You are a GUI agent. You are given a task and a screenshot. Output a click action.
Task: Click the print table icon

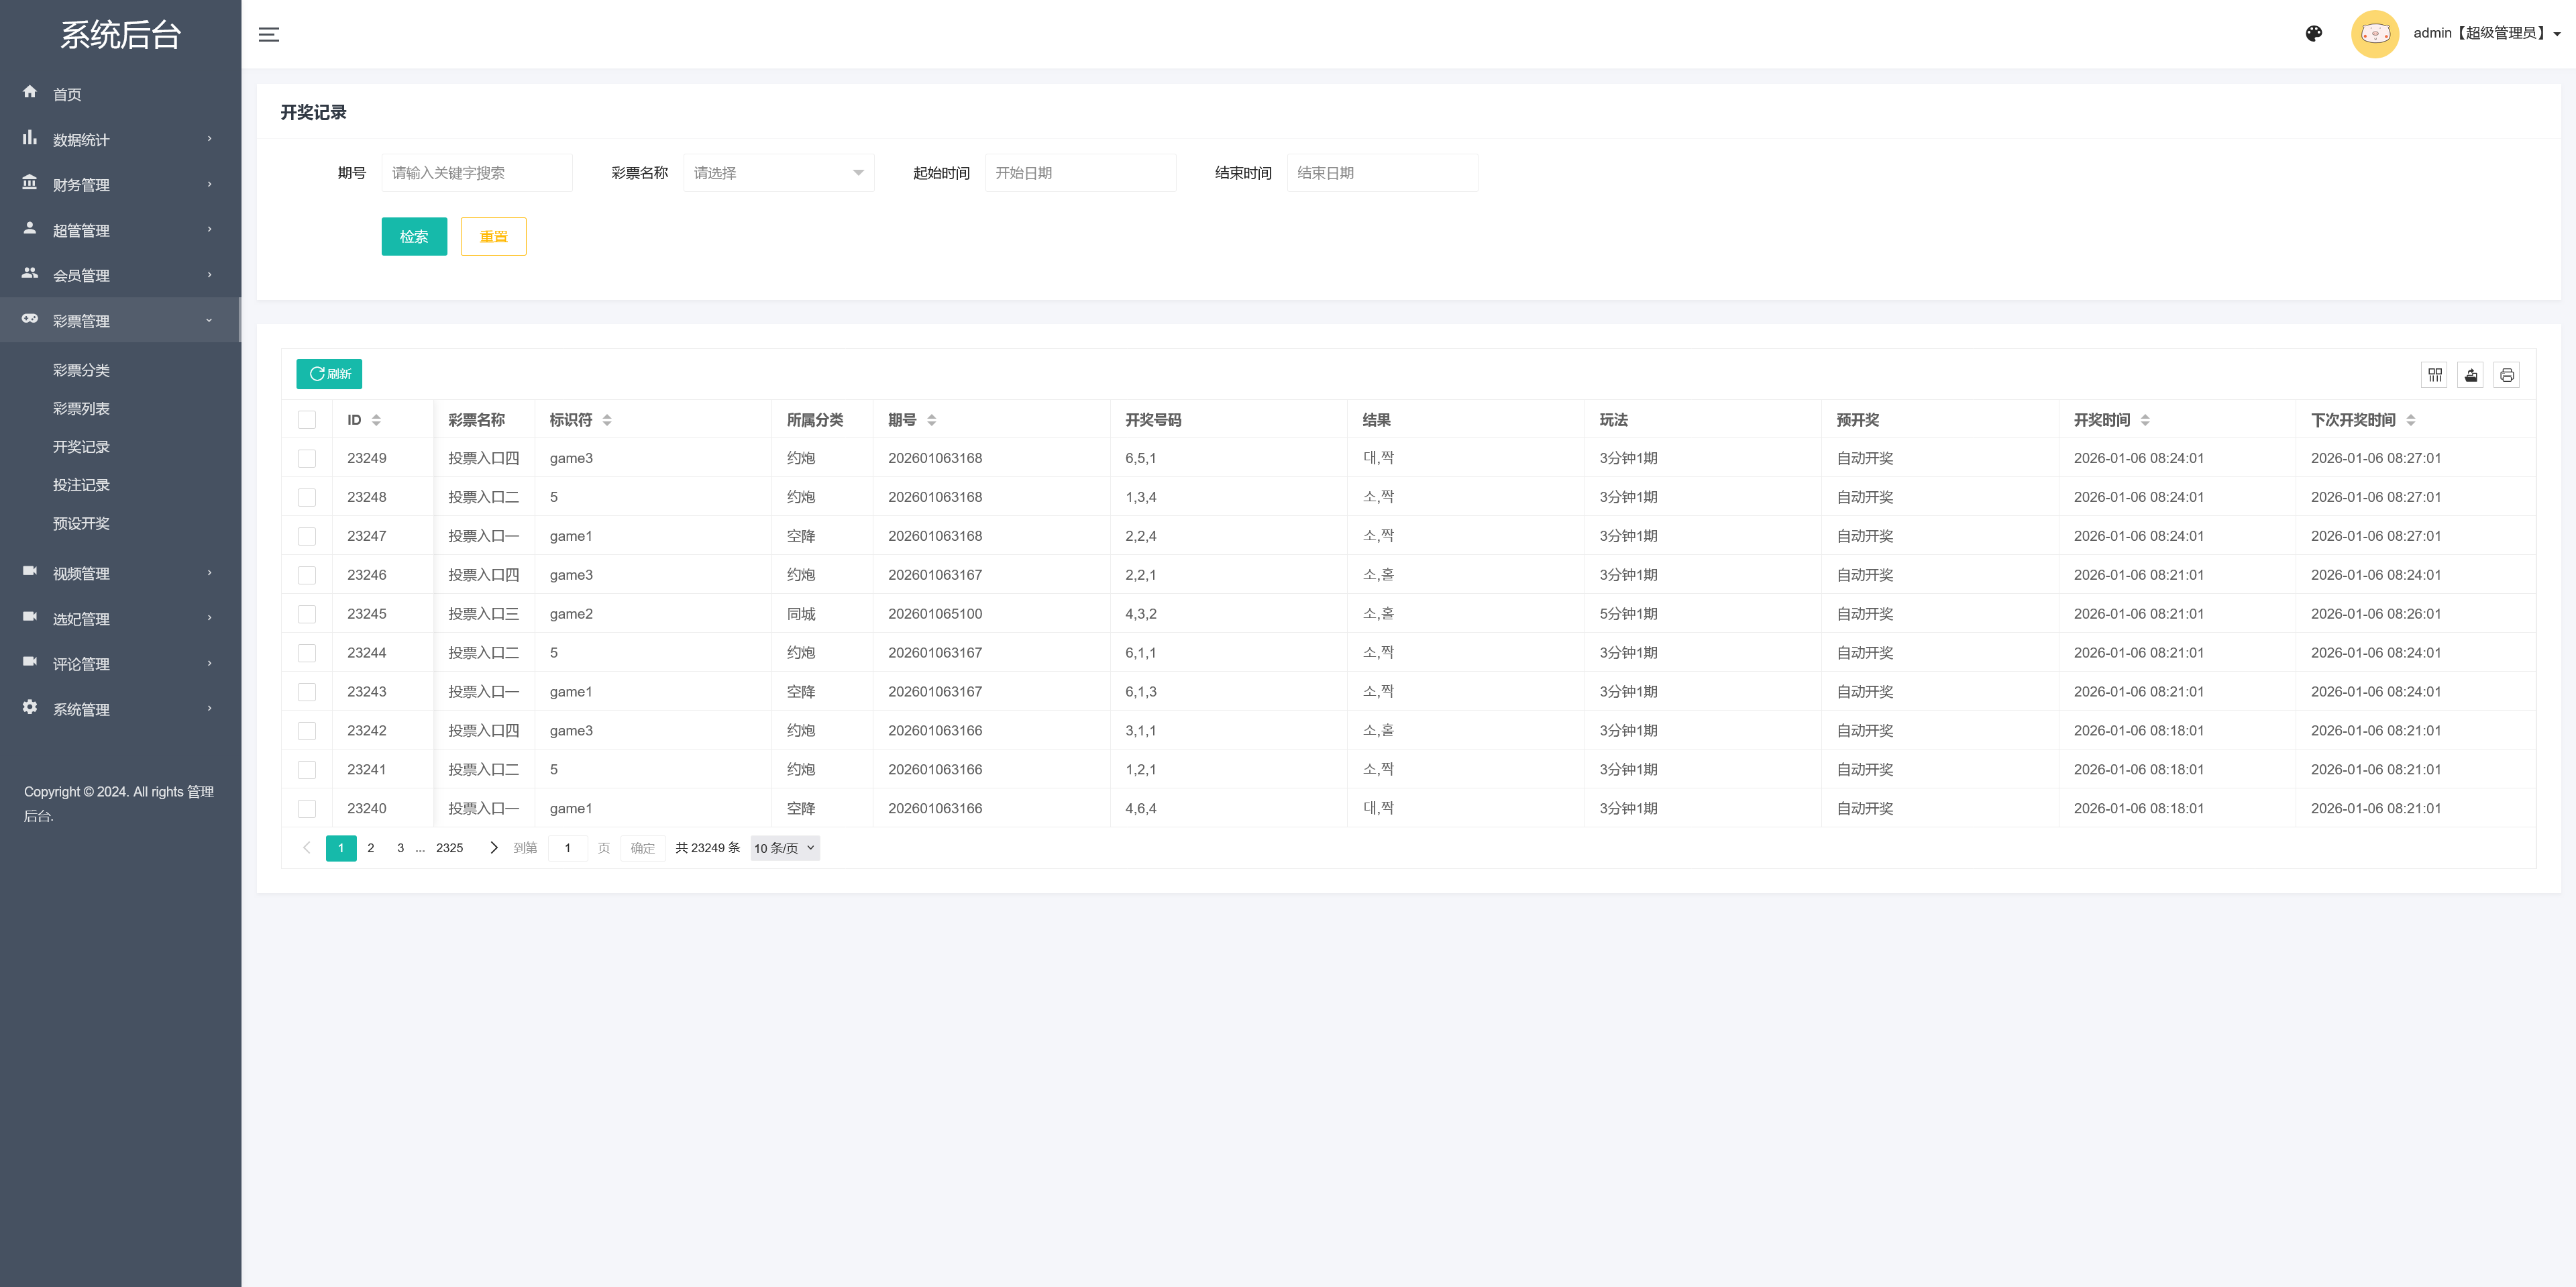(x=2507, y=375)
